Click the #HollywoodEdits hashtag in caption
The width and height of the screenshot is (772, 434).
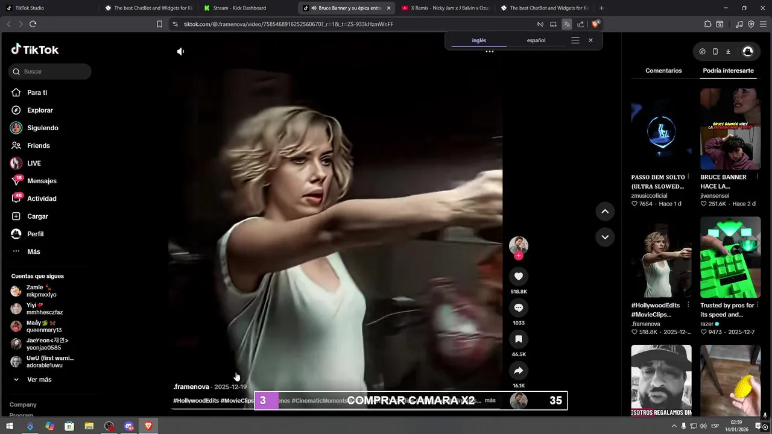click(196, 401)
